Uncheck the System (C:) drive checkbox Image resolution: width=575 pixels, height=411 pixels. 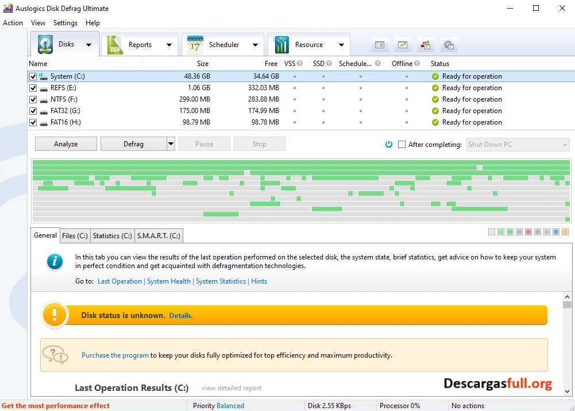(33, 76)
